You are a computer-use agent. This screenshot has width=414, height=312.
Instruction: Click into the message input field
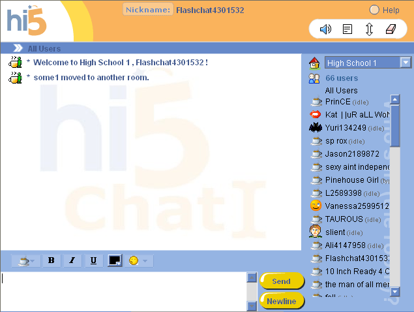pyautogui.click(x=123, y=291)
